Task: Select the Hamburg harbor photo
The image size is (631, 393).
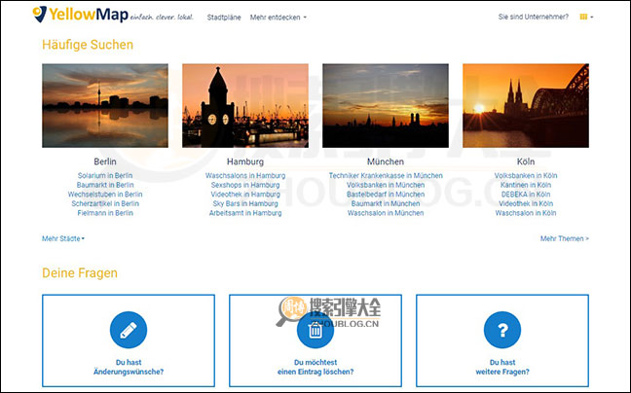Action: tap(245, 105)
